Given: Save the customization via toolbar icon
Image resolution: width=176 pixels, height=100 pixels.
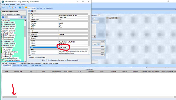Looking at the screenshot, I should pyautogui.click(x=3, y=7).
